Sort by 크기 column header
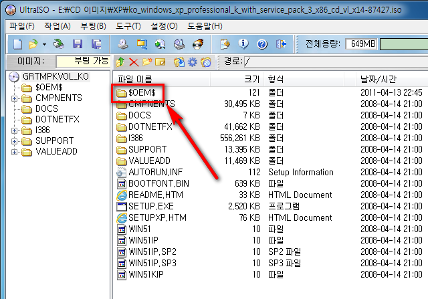Image resolution: width=428 pixels, height=299 pixels. [x=236, y=79]
